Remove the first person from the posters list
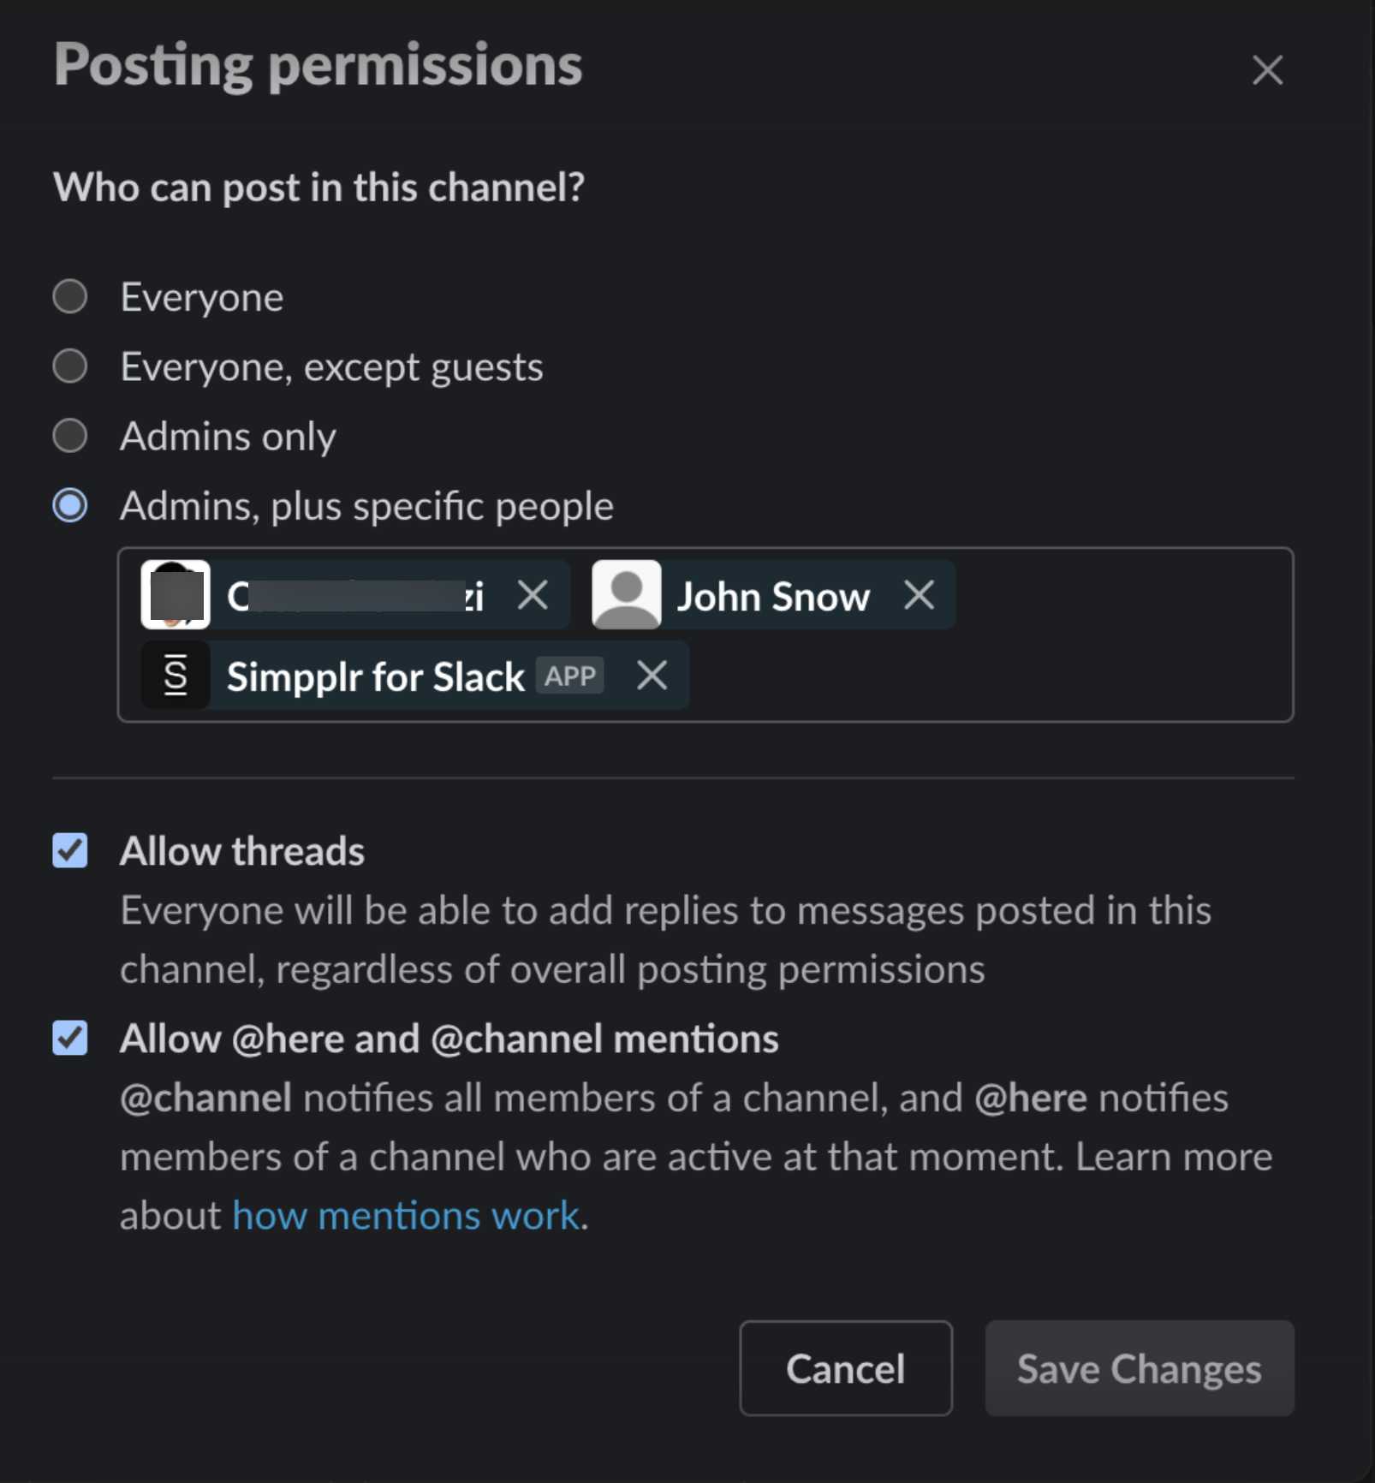This screenshot has height=1483, width=1375. pyautogui.click(x=533, y=596)
